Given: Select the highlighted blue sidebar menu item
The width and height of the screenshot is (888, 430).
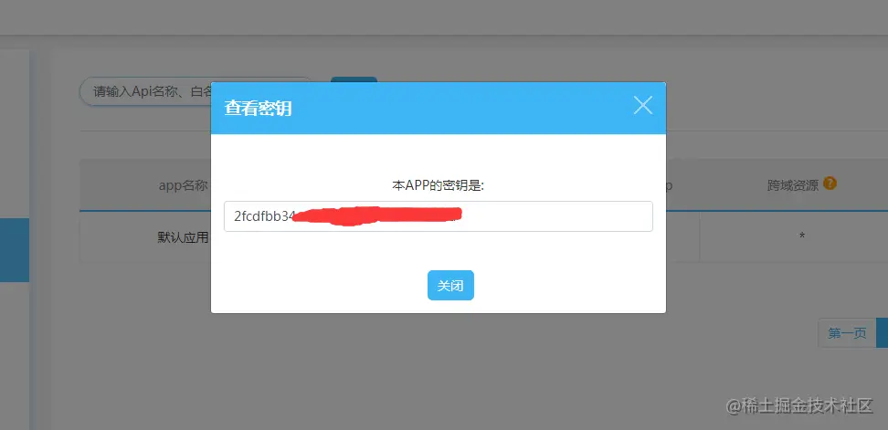Looking at the screenshot, I should (x=15, y=249).
